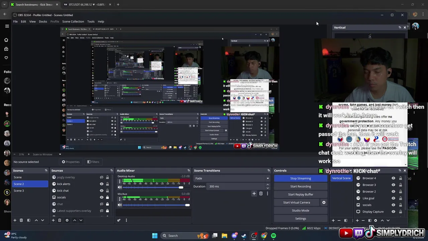The image size is (428, 241).
Task: Decrease transition duration with down arrow
Action: 267,188
